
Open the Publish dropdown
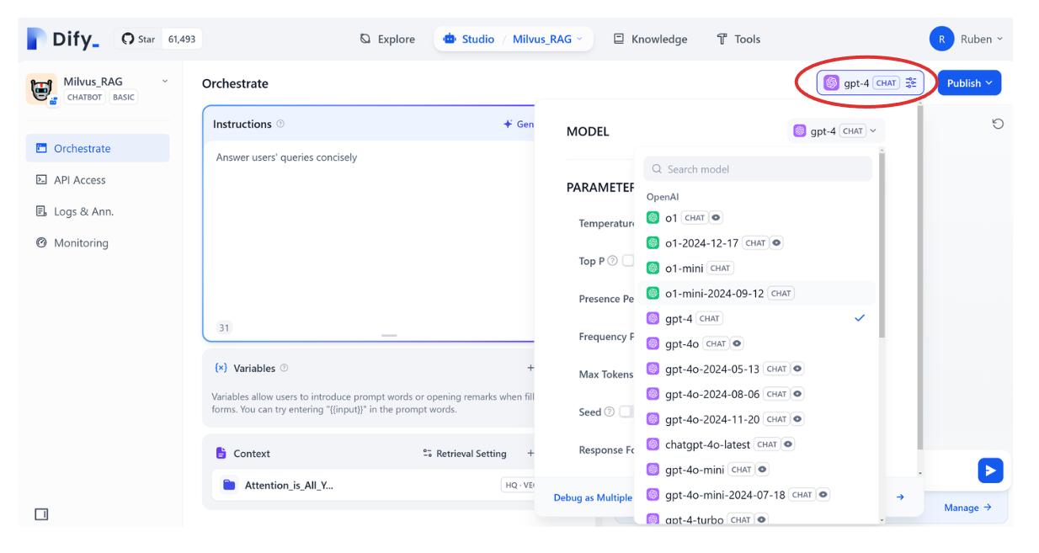tap(969, 82)
